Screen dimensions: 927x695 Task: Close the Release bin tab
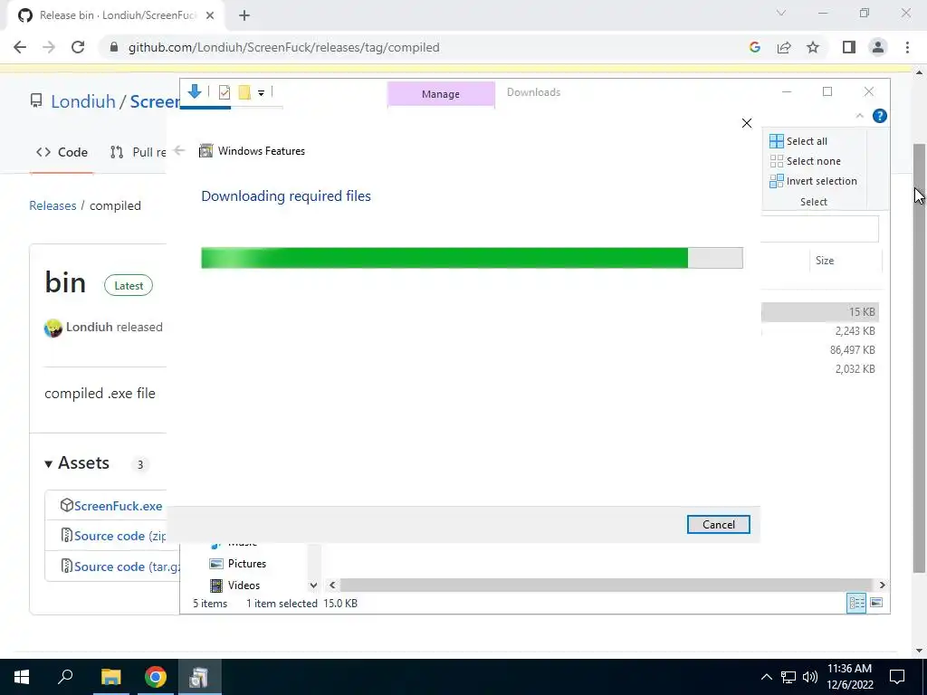coord(210,16)
